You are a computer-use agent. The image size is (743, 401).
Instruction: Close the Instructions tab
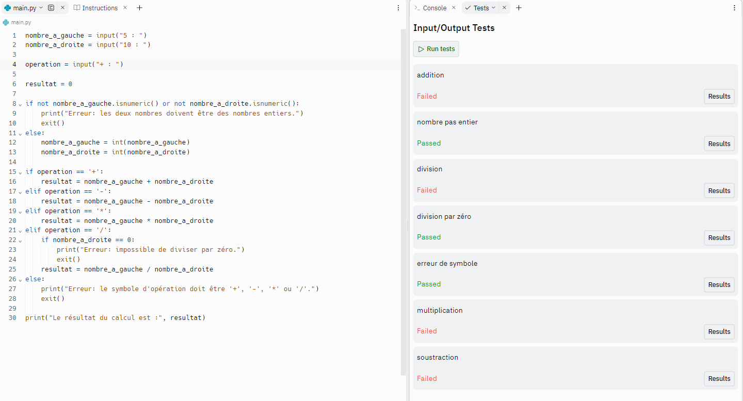coord(125,8)
